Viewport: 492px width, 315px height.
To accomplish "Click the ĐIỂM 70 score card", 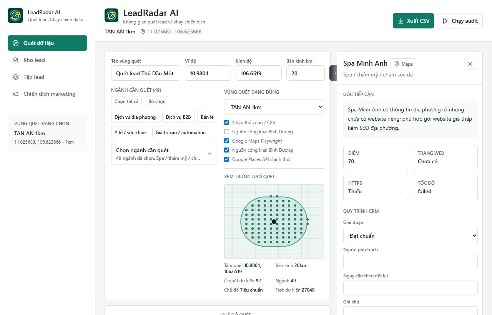I will (376, 157).
